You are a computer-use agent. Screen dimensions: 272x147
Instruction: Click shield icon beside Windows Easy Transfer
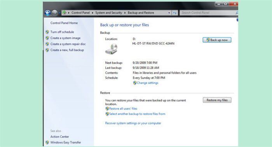47,142
